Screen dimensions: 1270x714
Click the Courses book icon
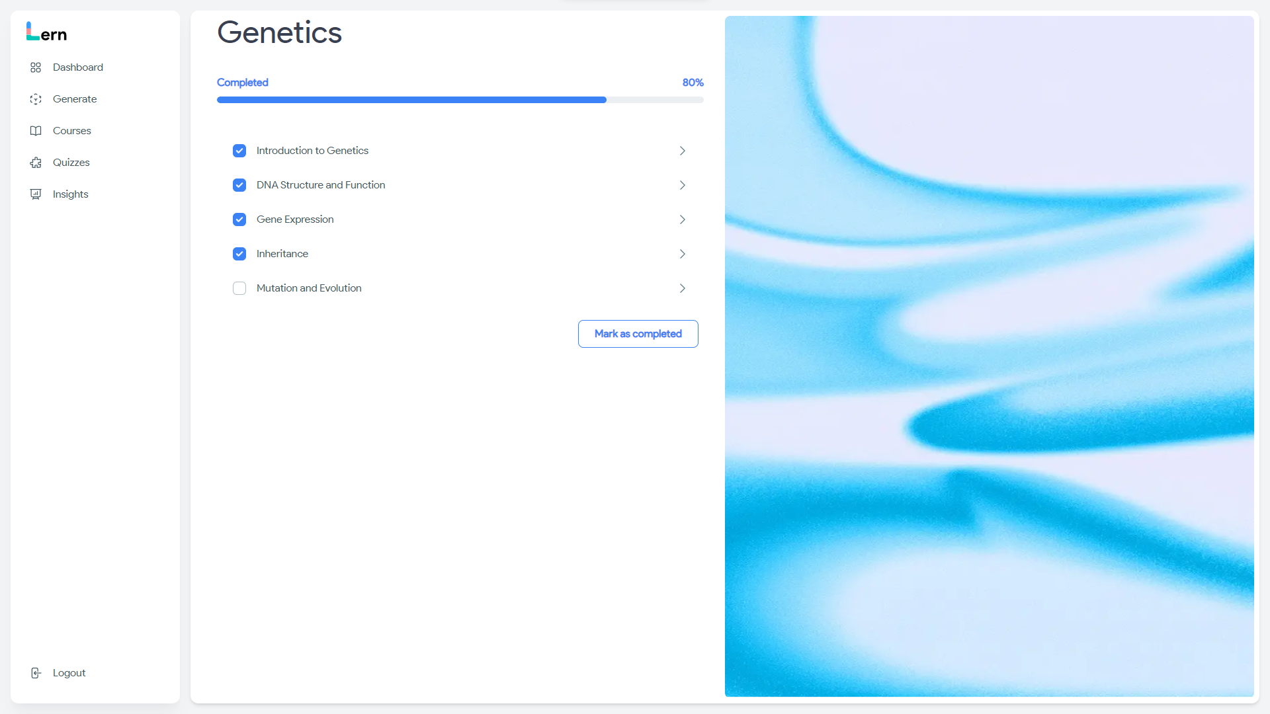[36, 131]
